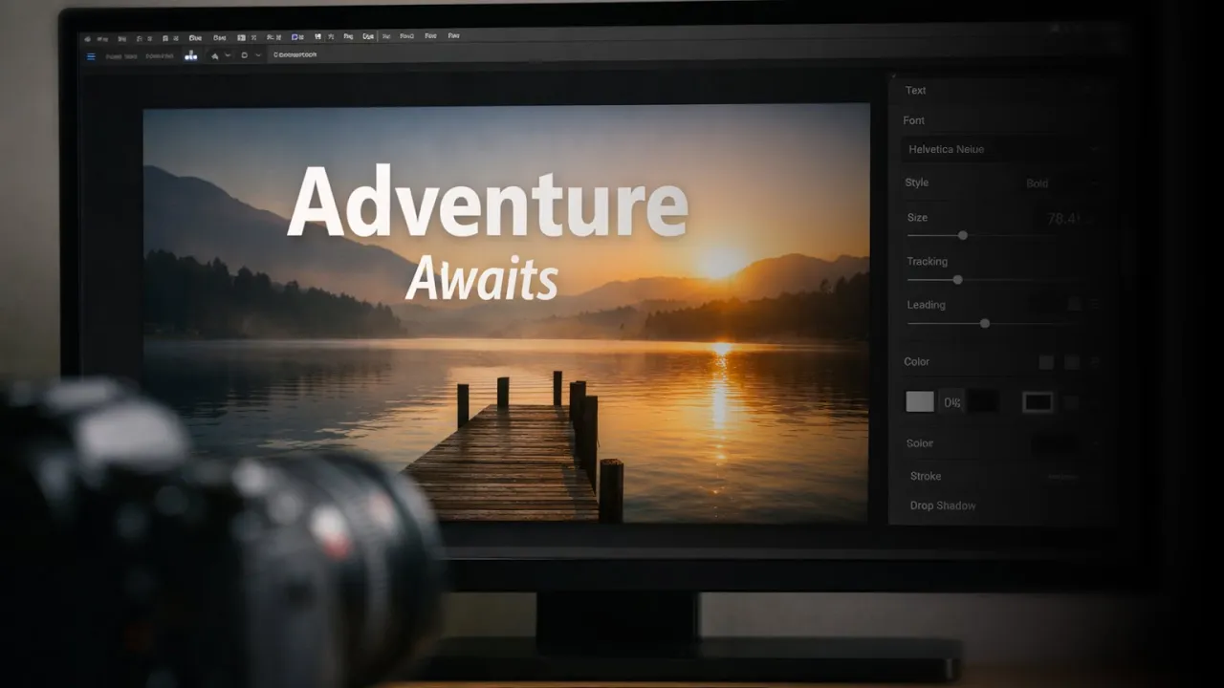The height and width of the screenshot is (688, 1224).
Task: Click the Leading label
Action: click(926, 305)
